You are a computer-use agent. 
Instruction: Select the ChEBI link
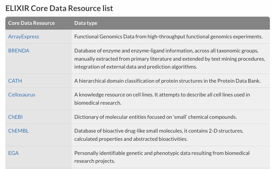tap(15, 117)
